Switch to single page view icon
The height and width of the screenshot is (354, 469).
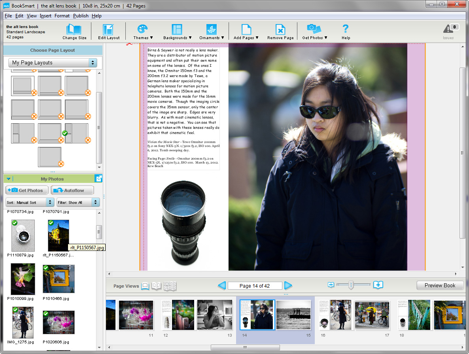145,286
